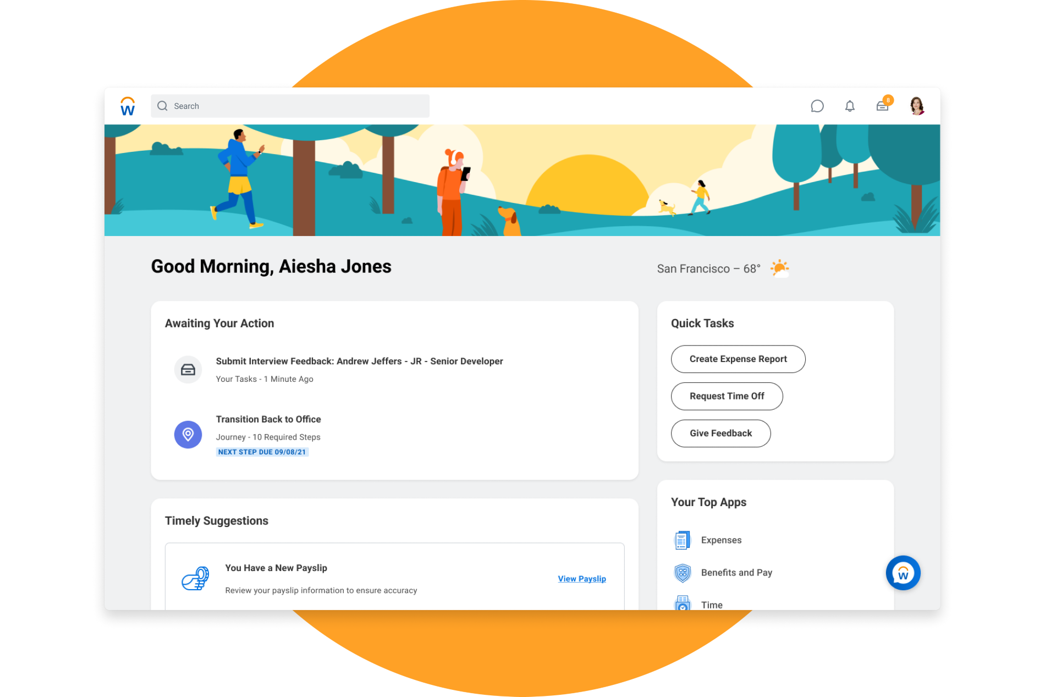Select the Give Feedback quick task
Screen dimensions: 1045x697
pyautogui.click(x=720, y=433)
